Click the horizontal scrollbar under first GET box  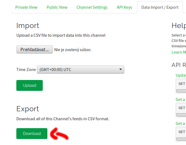click(181, 91)
